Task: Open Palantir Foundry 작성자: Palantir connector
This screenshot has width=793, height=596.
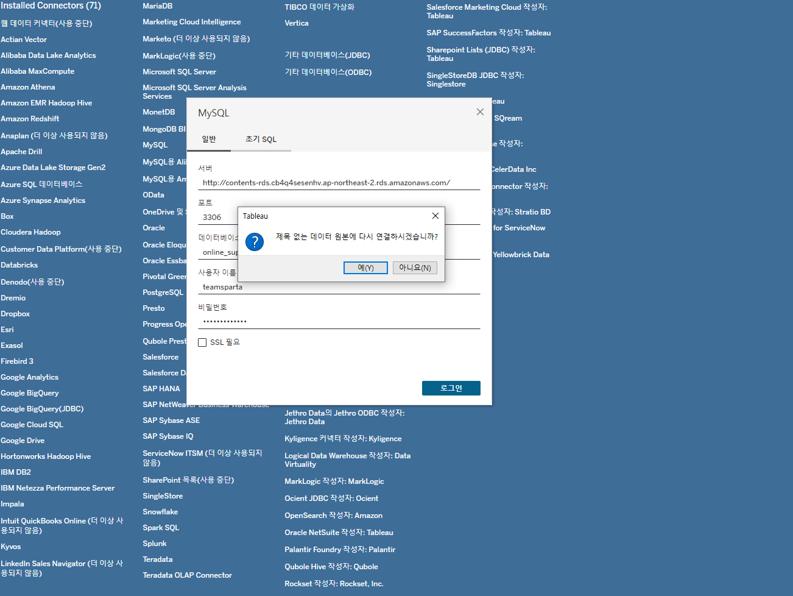Action: pos(340,550)
